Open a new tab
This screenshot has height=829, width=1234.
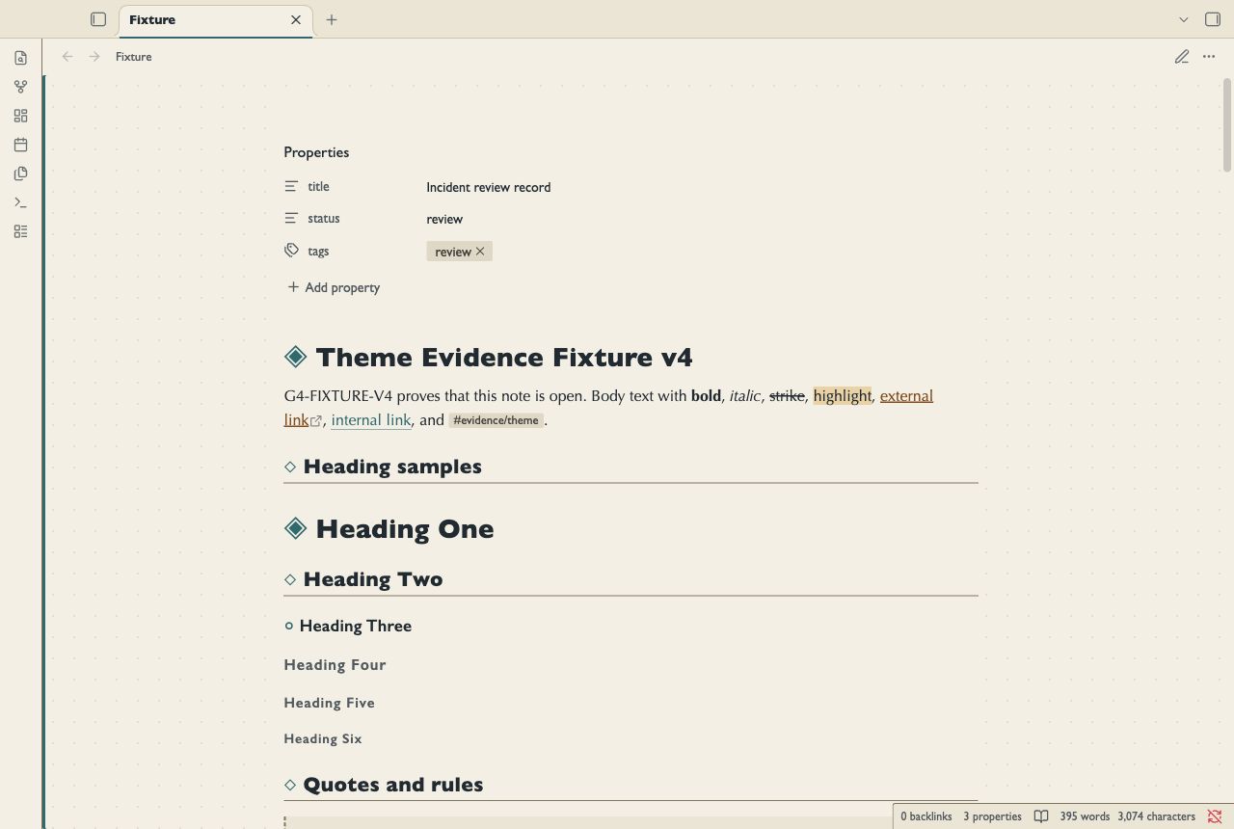coord(332,19)
